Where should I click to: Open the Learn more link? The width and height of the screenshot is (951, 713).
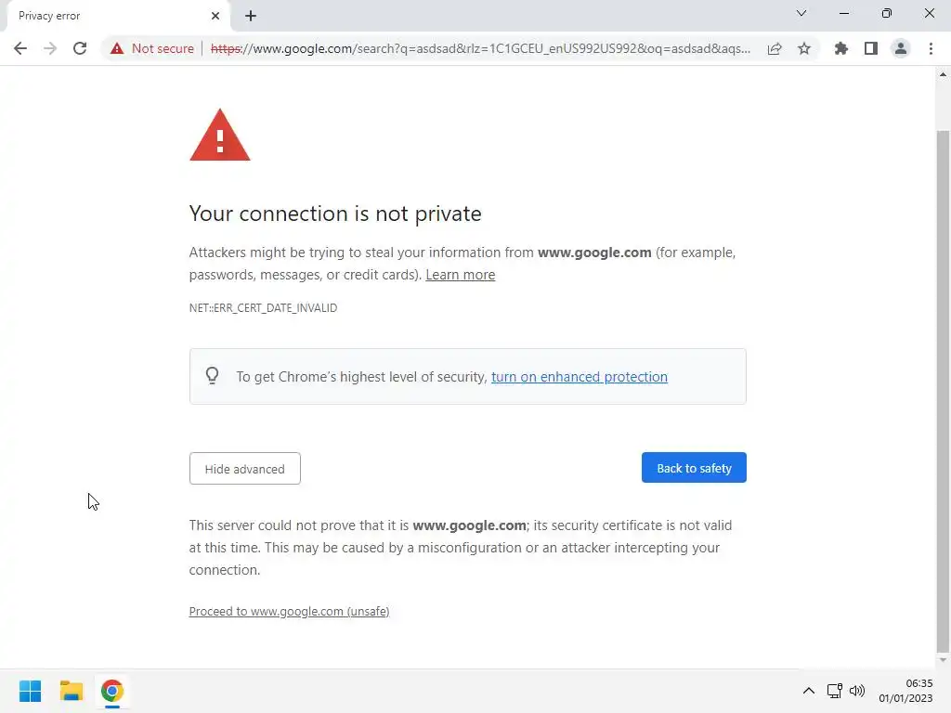(x=460, y=275)
